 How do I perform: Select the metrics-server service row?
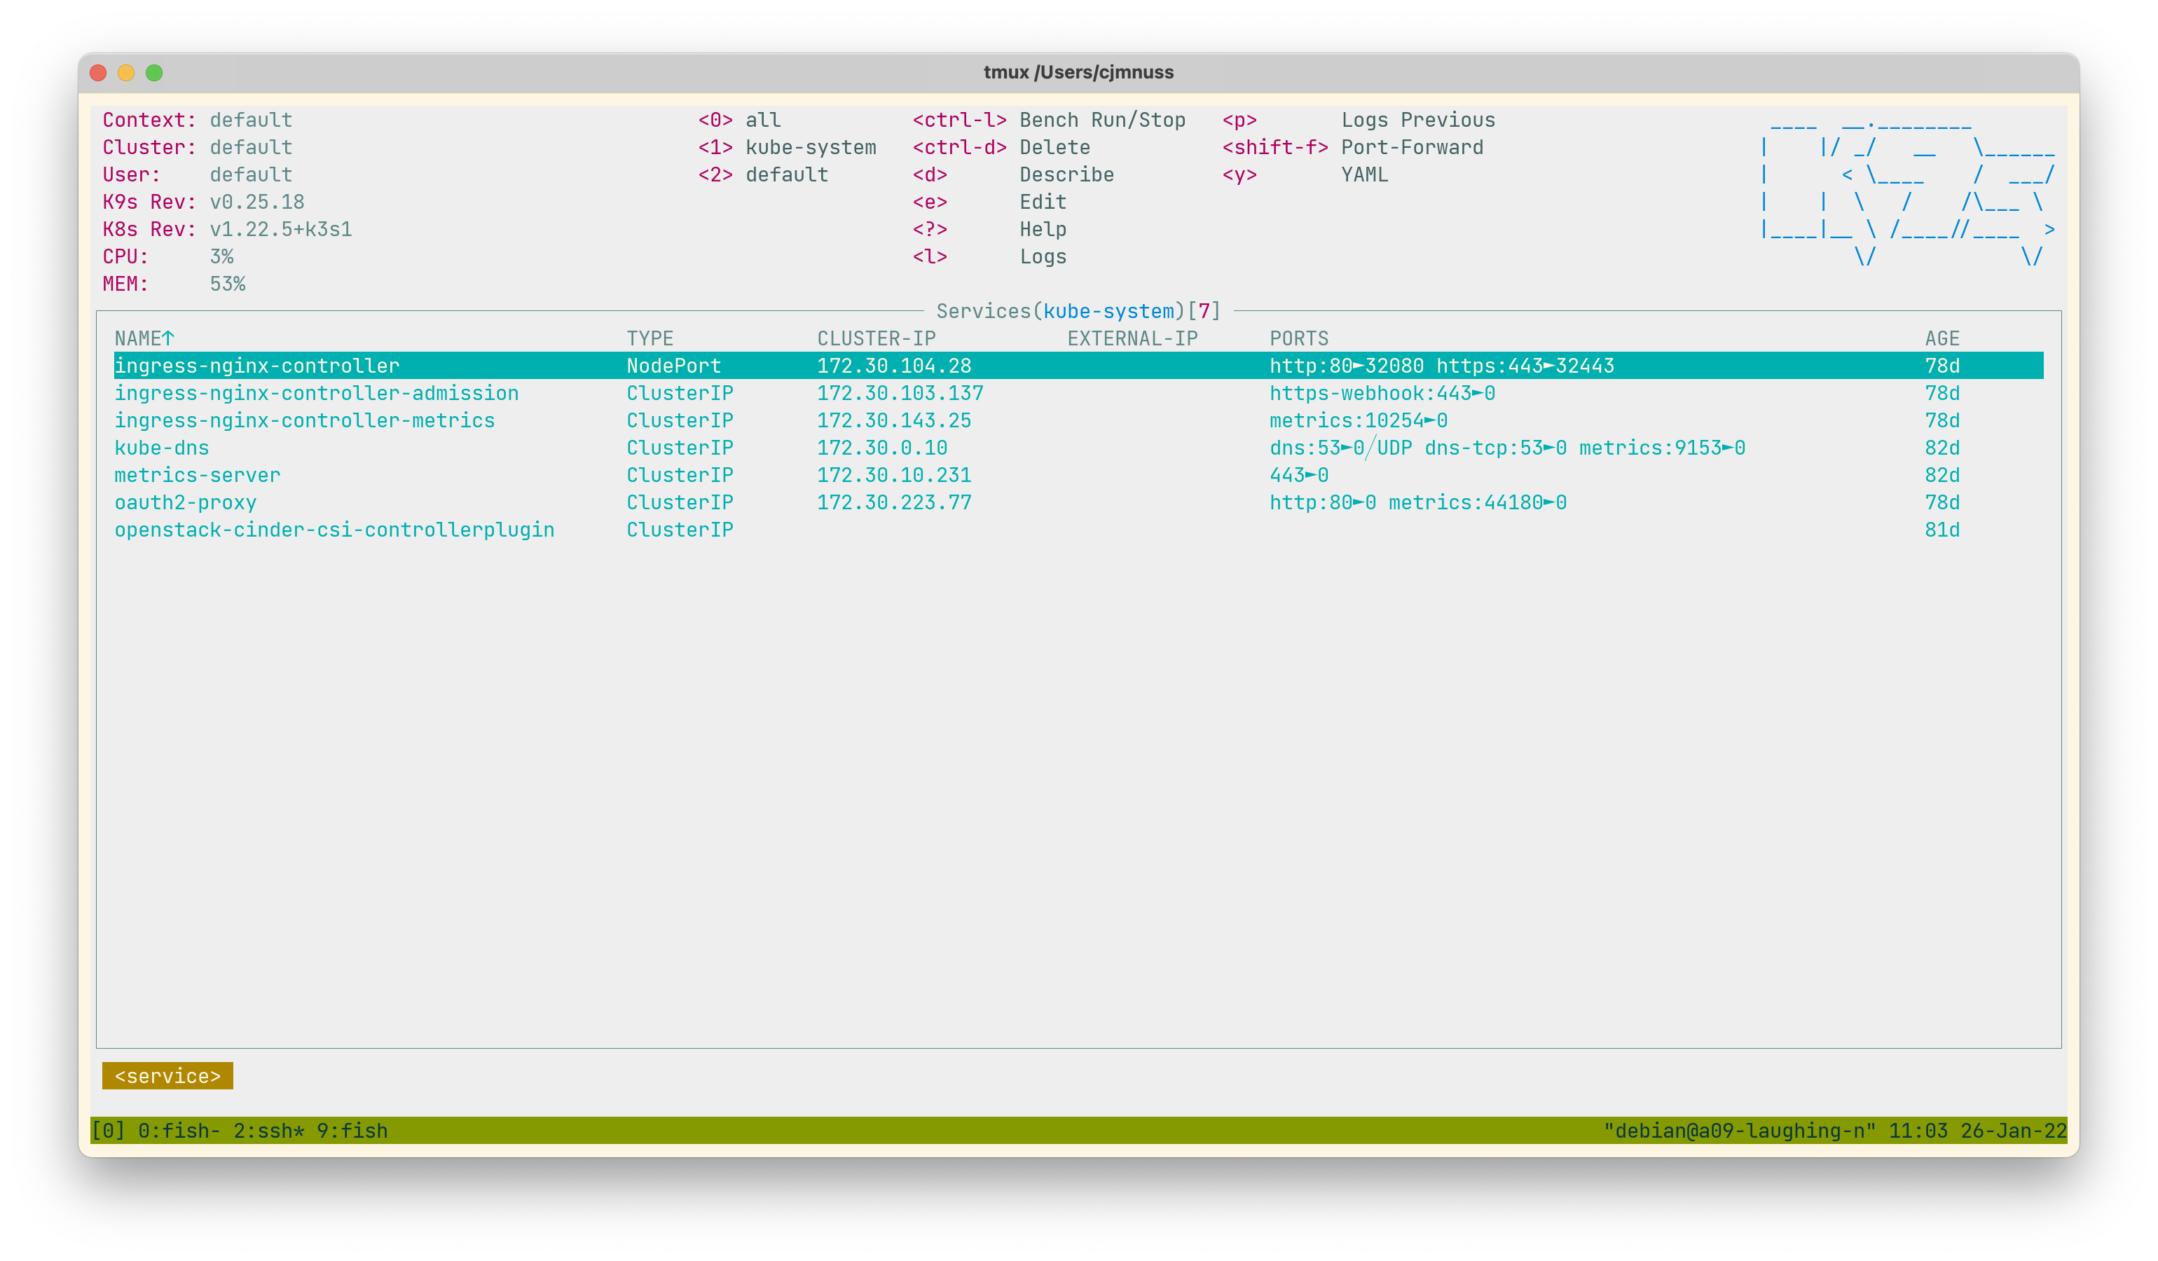pos(197,475)
